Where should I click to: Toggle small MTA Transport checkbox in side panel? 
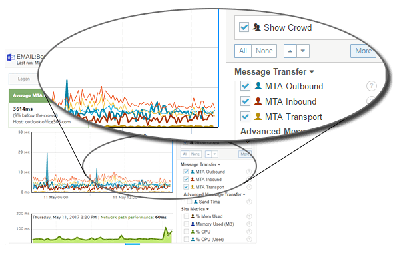click(186, 187)
